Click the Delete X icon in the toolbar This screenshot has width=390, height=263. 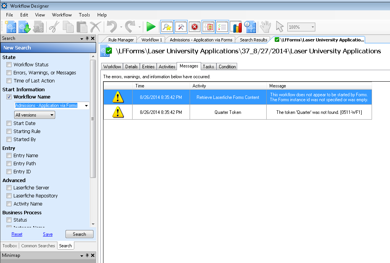95,27
